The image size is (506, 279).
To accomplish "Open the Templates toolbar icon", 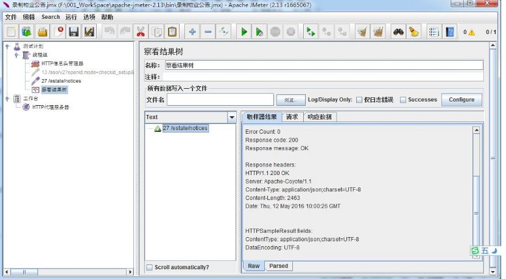I will click(26, 32).
